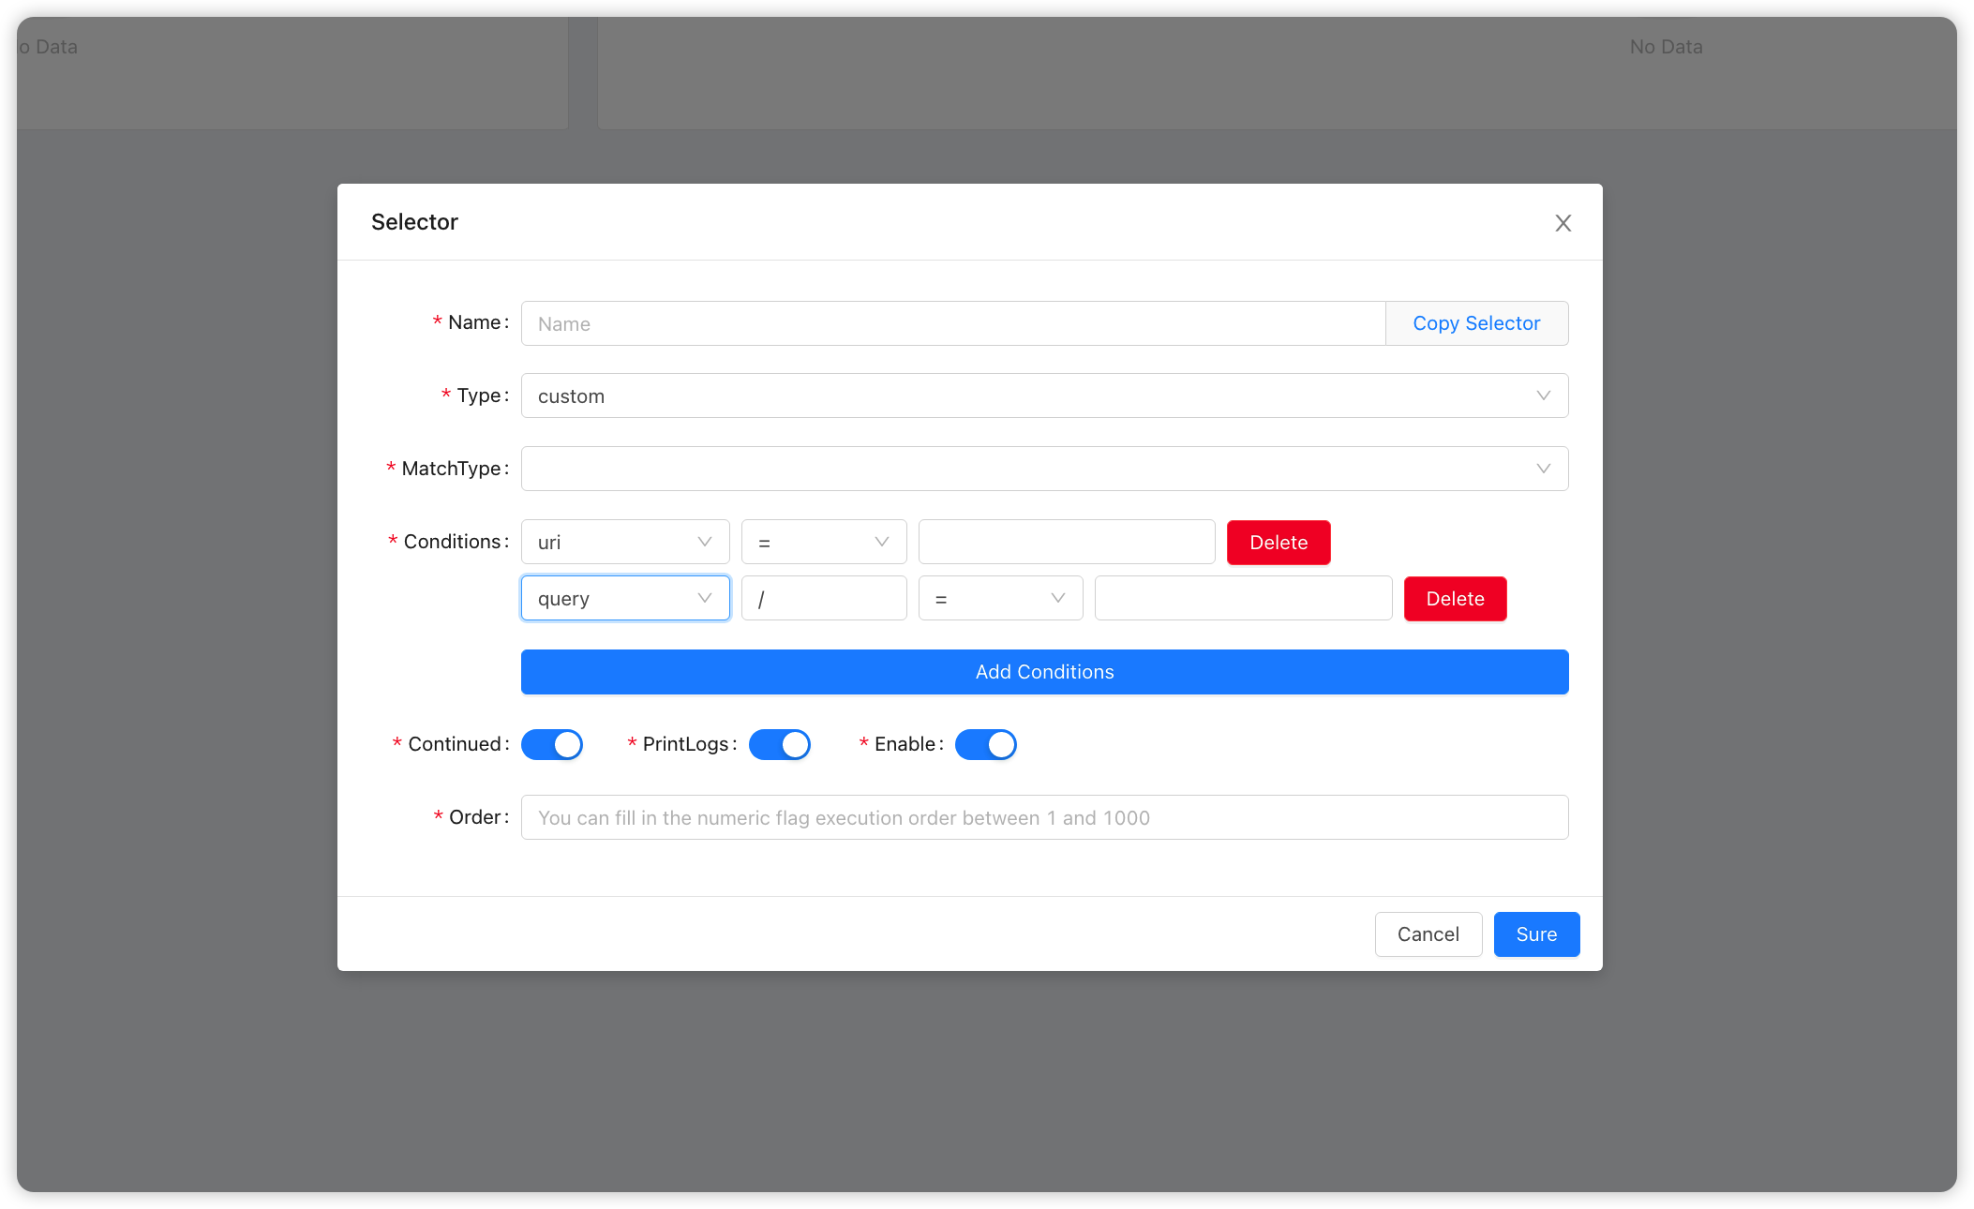Open the query condition dropdown
Viewport: 1974px width, 1209px height.
[624, 598]
